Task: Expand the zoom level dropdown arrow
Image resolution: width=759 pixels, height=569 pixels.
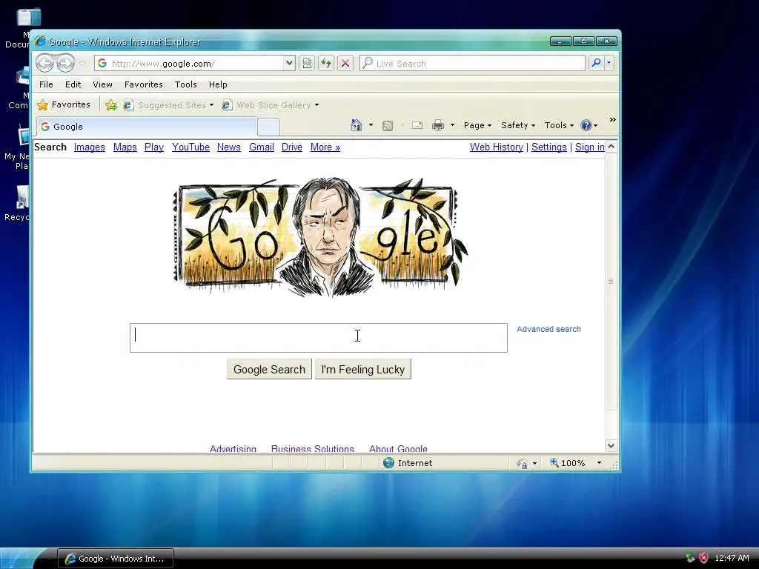Action: coord(599,463)
